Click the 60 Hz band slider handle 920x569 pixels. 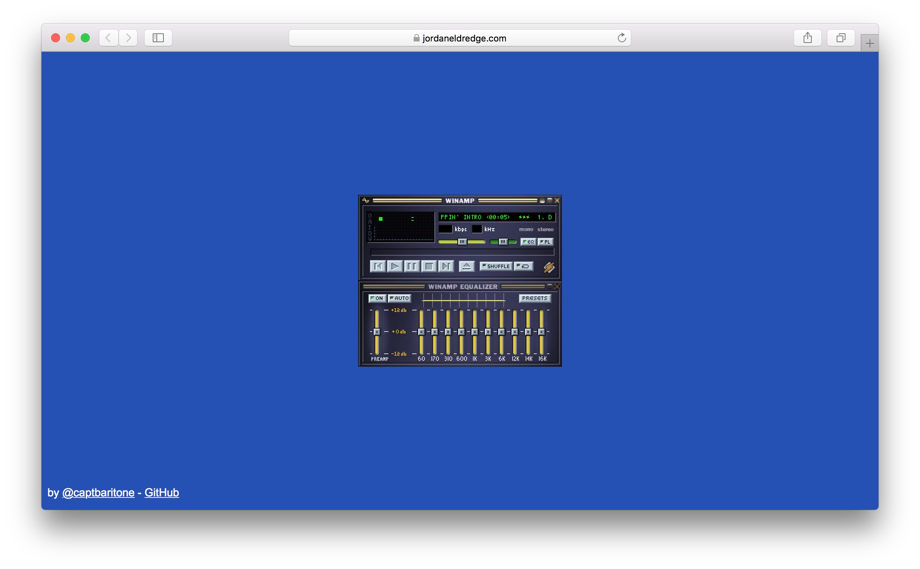coord(421,332)
